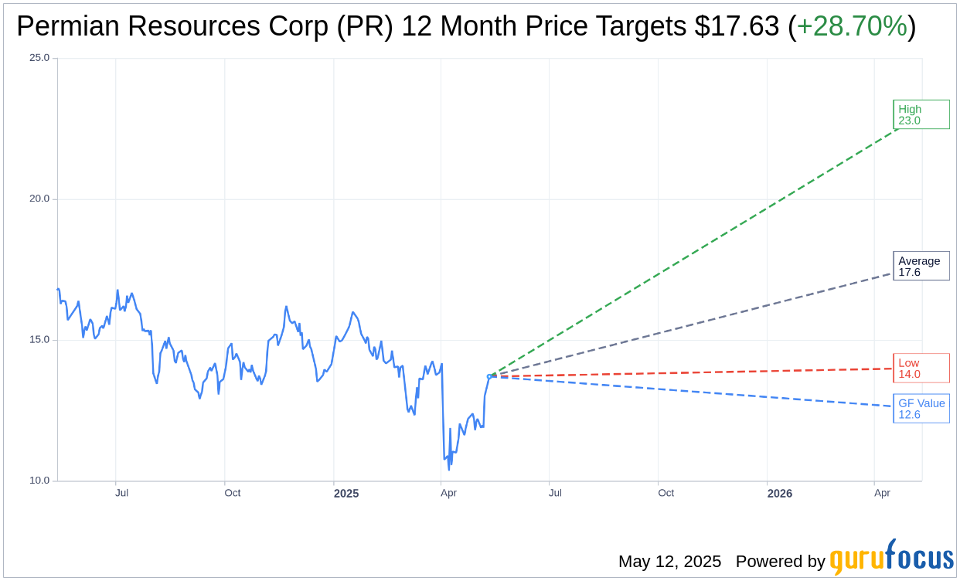960x581 pixels.
Task: Click the 25.0 y-axis label
Action: [39, 58]
